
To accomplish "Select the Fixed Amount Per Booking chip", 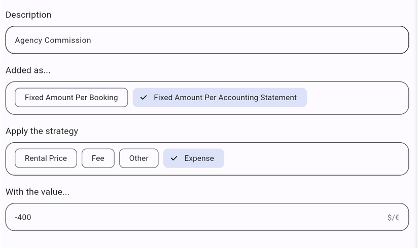I will (71, 98).
